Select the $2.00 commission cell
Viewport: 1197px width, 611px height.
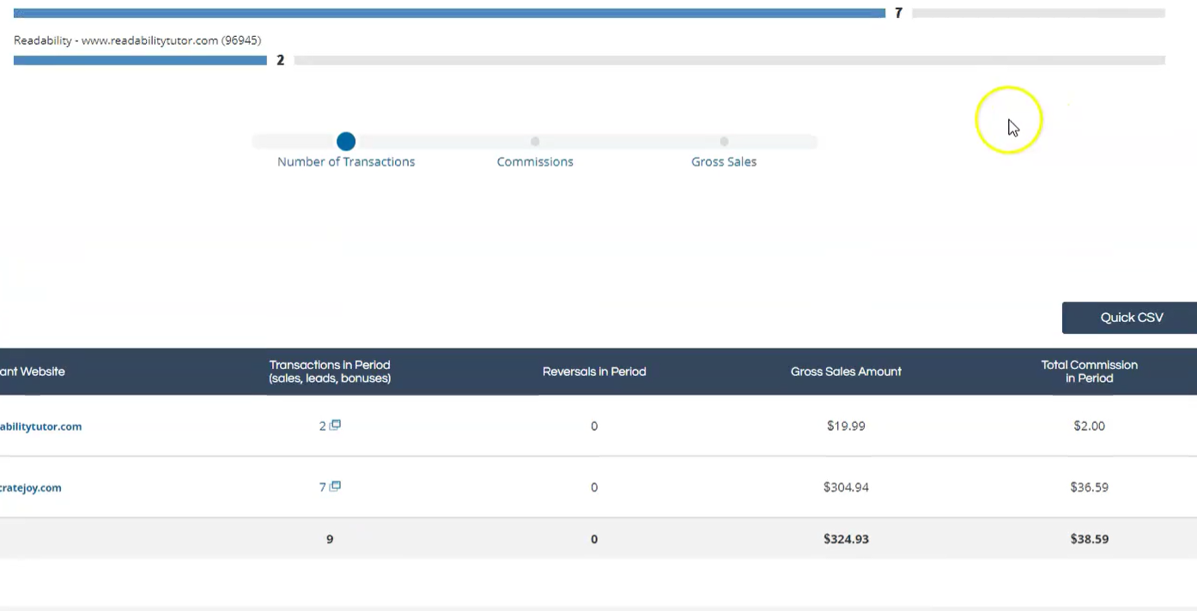point(1089,426)
